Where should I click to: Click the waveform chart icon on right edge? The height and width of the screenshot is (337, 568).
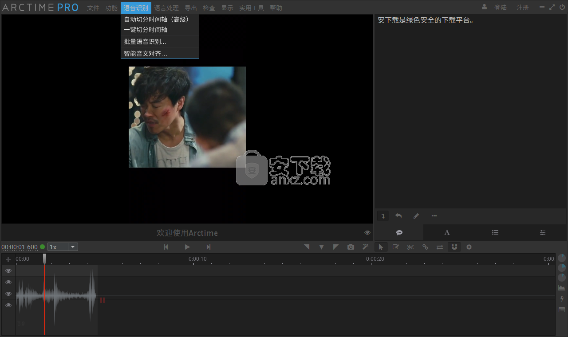click(x=562, y=288)
